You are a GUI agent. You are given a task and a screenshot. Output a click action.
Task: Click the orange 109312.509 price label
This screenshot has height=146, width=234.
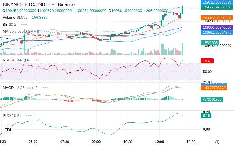217,18
